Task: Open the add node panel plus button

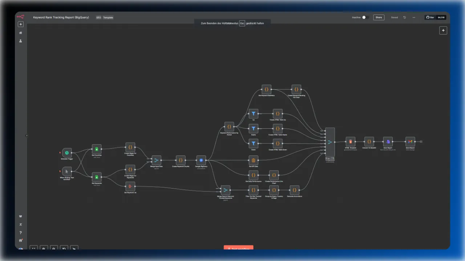Action: [443, 31]
